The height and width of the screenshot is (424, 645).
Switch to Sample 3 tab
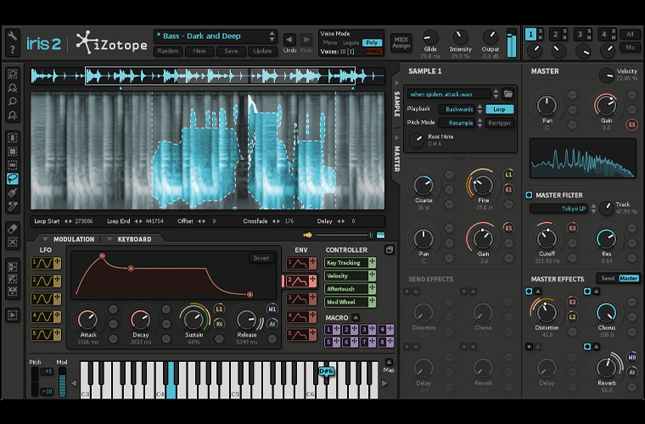click(580, 35)
